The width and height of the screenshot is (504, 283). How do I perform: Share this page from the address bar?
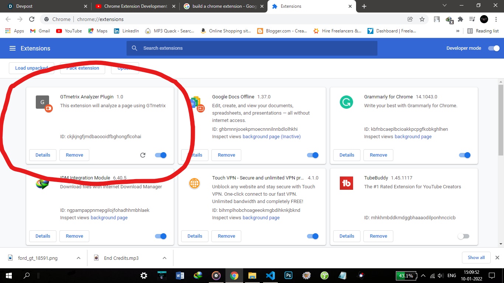(410, 19)
